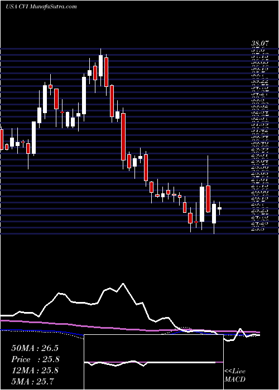Click the '12MA : 25.8' value
This screenshot has width=279, height=390.
35,370
